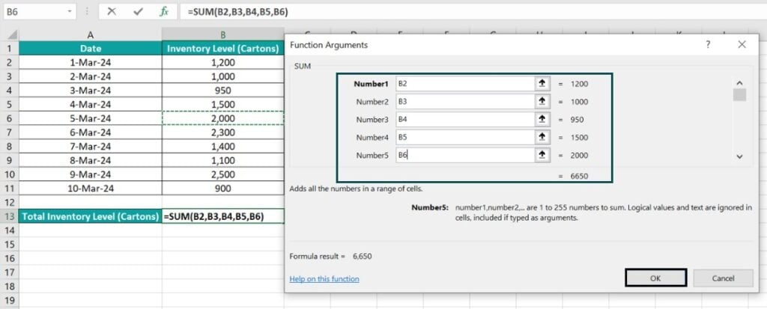Click the arguments scrollbar thumb
Image resolution: width=767 pixels, height=309 pixels.
[x=739, y=95]
